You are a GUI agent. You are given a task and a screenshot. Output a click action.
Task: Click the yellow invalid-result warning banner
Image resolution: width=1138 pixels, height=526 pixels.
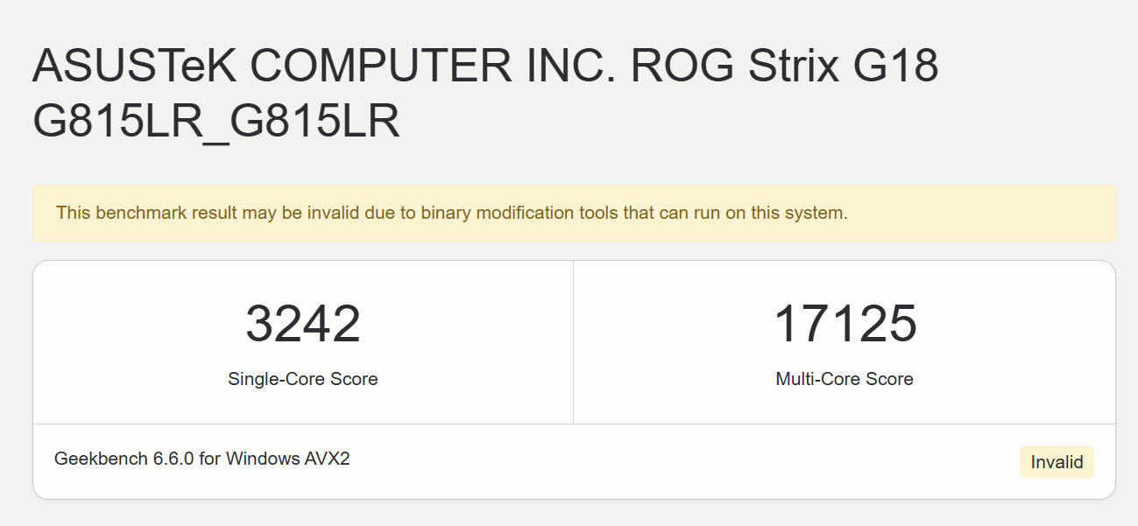point(574,213)
